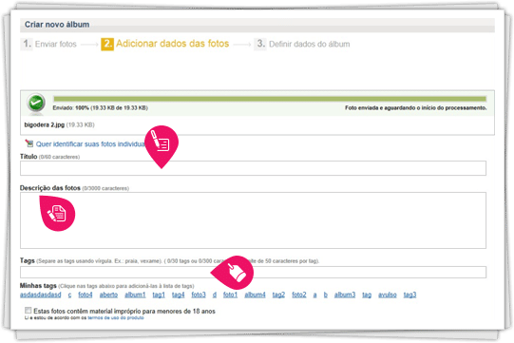Add the 'foto4' tag

pyautogui.click(x=86, y=295)
